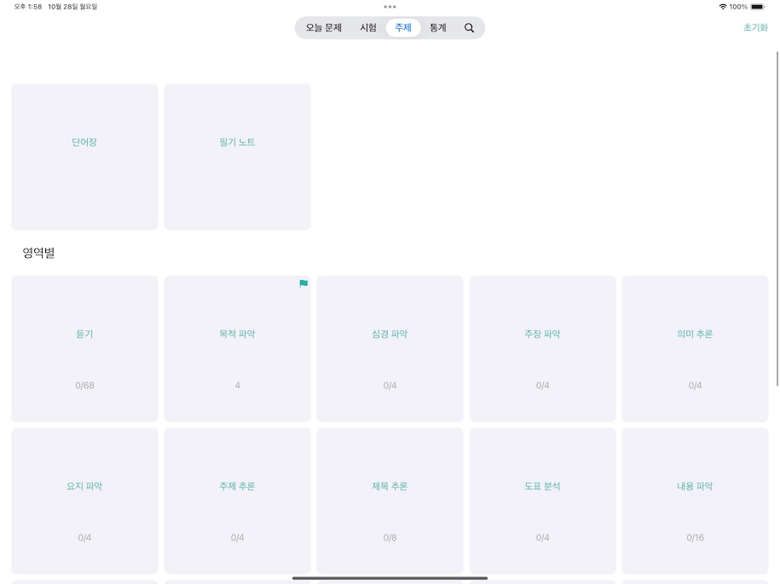
Task: Open the 도표 분석 category card
Action: click(x=543, y=501)
